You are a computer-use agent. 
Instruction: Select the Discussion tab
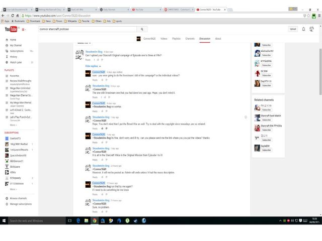pos(205,39)
